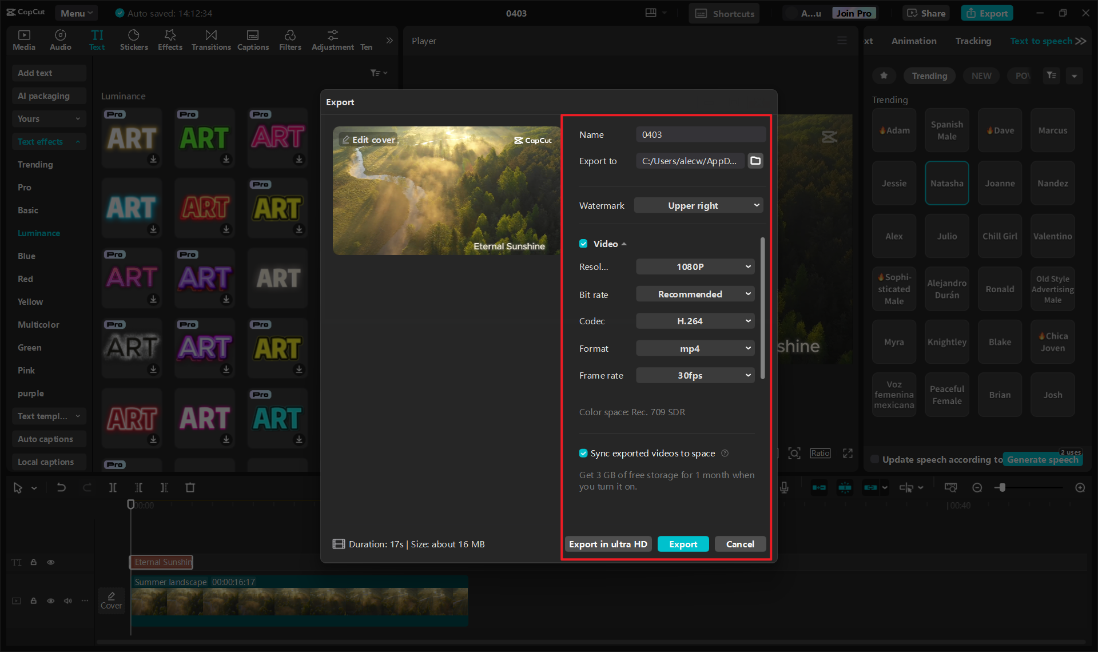Open the Watermark position dropdown
1098x652 pixels.
[698, 205]
